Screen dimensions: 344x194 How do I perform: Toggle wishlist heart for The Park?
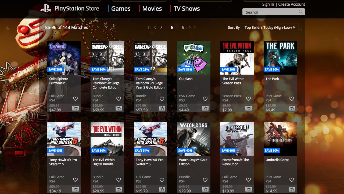coord(292,99)
